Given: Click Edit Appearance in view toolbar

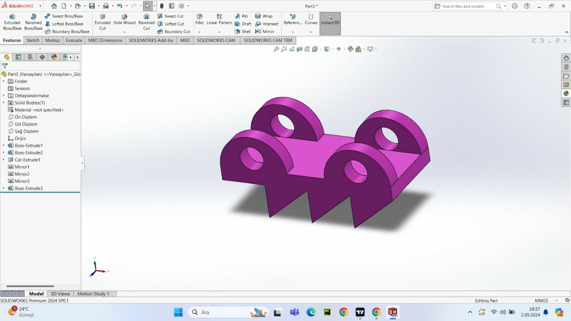Looking at the screenshot, I should [351, 49].
